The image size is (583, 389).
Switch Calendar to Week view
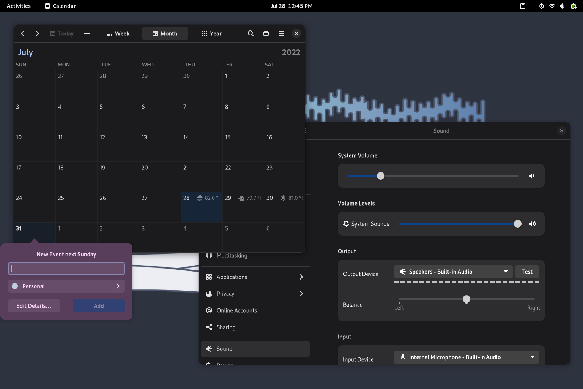click(118, 33)
